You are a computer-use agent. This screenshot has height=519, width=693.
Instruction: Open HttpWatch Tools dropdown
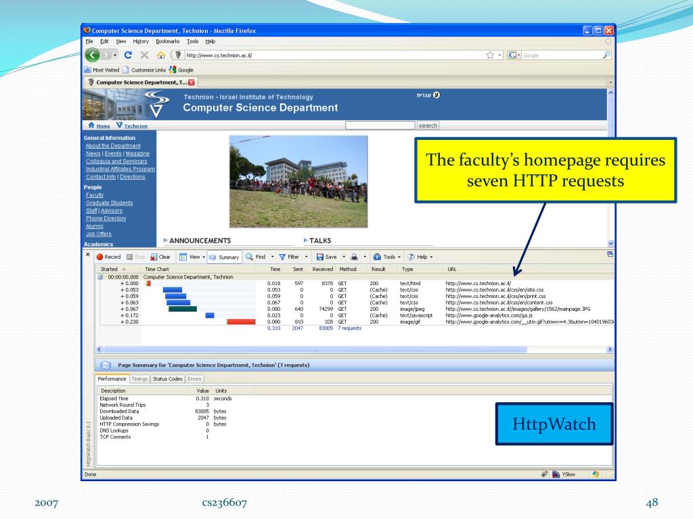[x=387, y=257]
